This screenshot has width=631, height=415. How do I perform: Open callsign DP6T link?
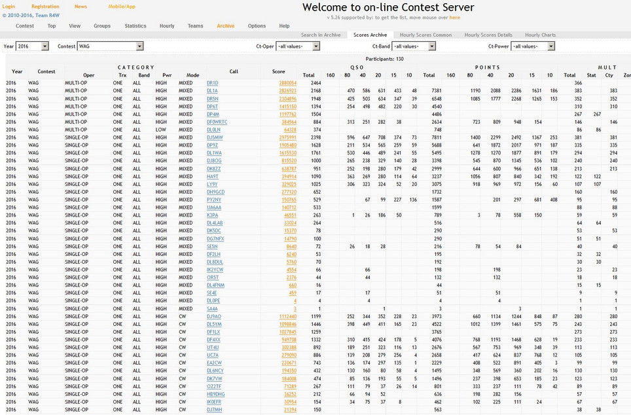pos(212,106)
